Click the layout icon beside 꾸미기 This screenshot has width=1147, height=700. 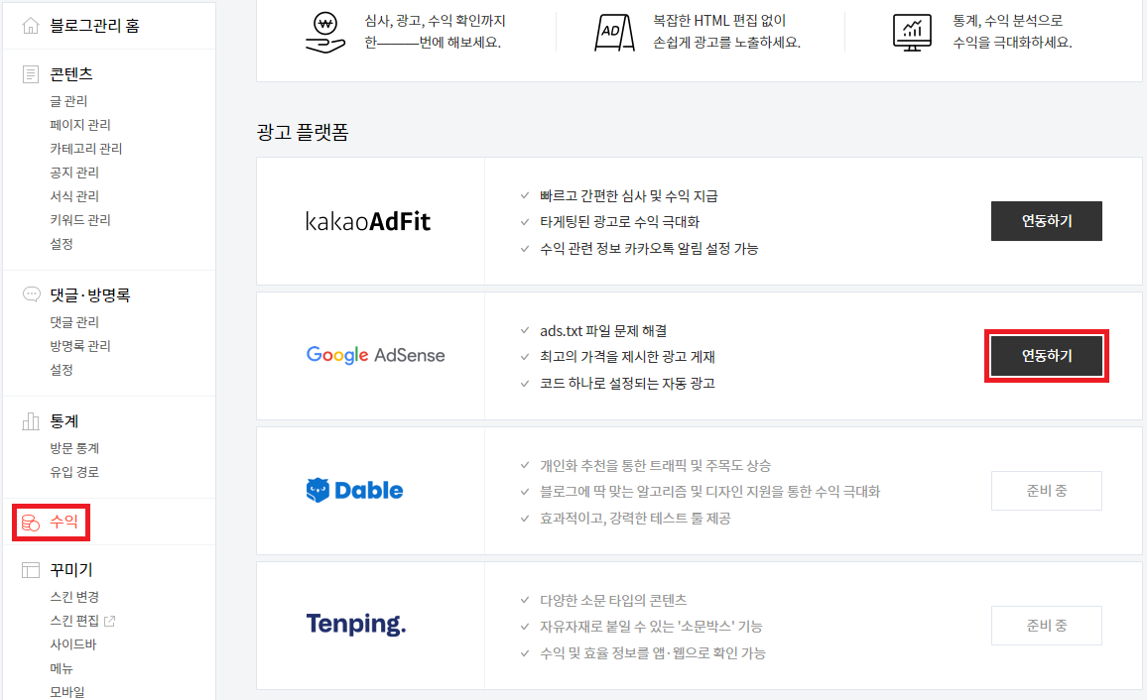point(31,570)
